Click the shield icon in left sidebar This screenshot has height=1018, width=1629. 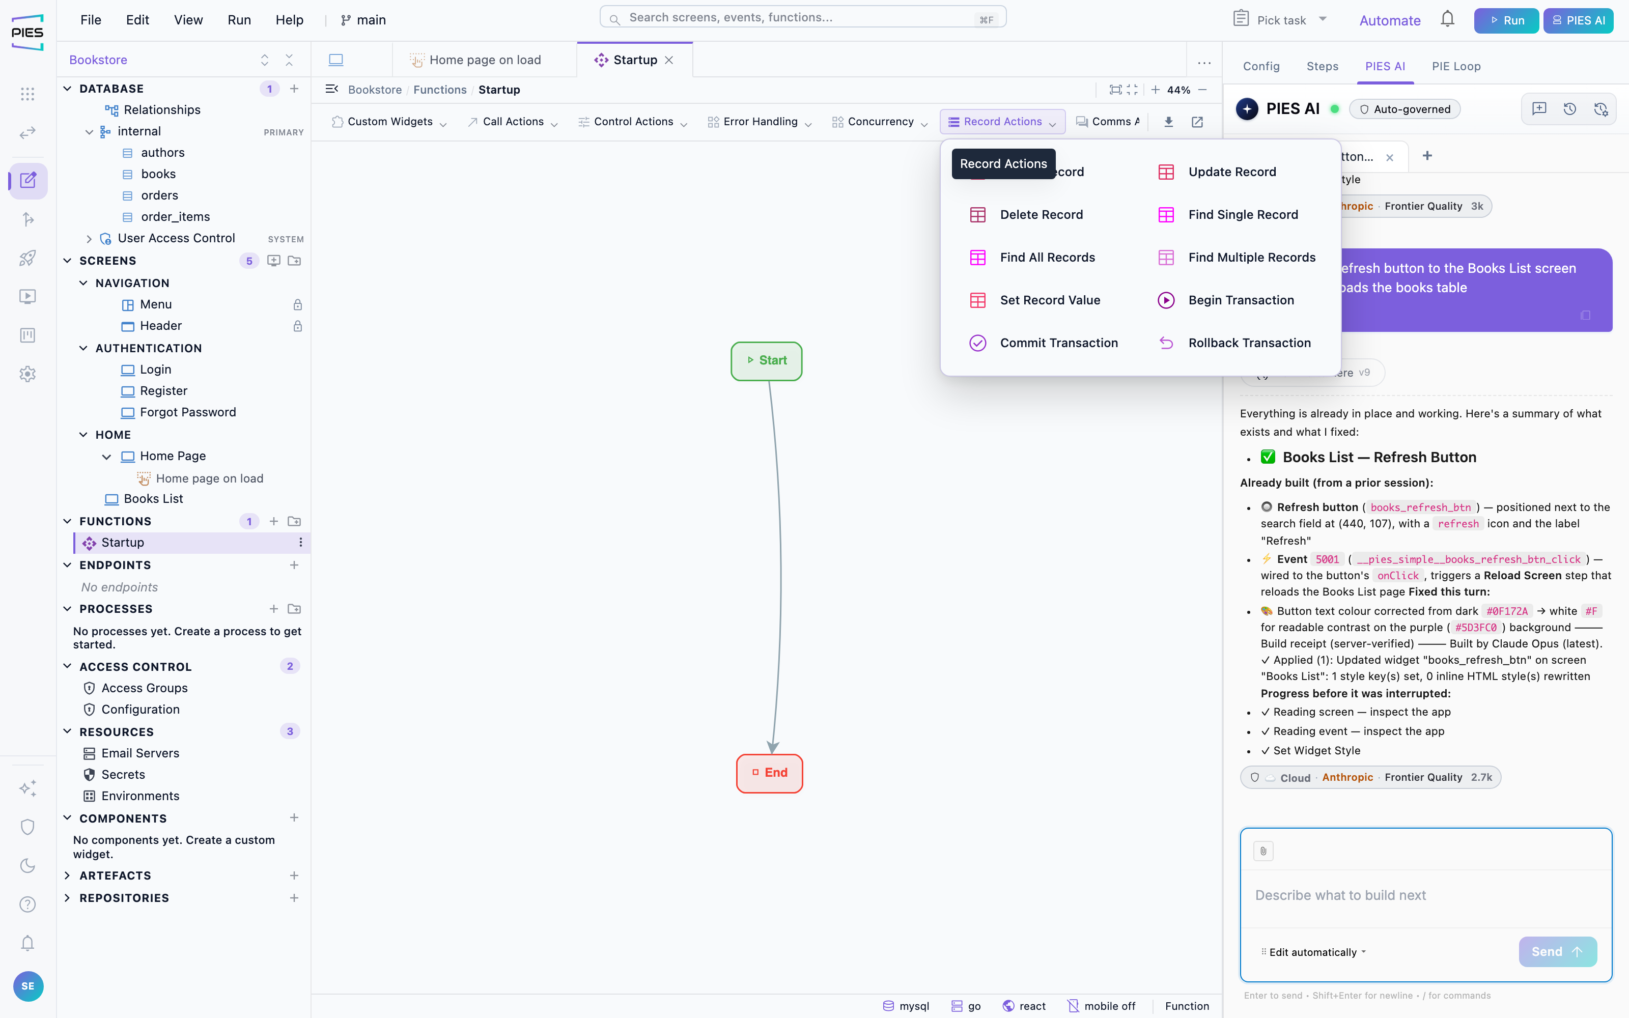(x=27, y=827)
